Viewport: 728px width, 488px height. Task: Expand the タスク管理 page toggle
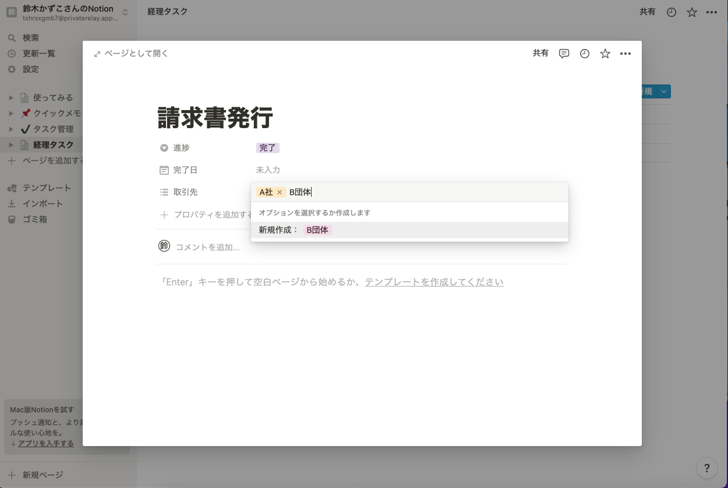tap(10, 129)
